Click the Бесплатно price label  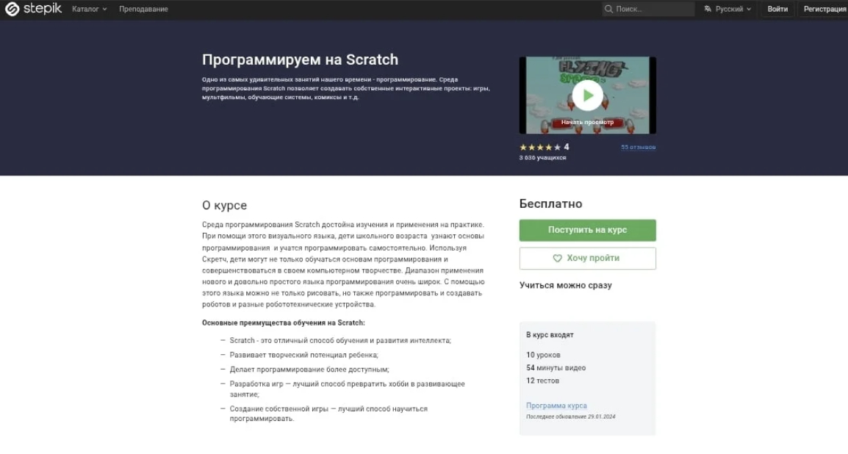coord(550,203)
